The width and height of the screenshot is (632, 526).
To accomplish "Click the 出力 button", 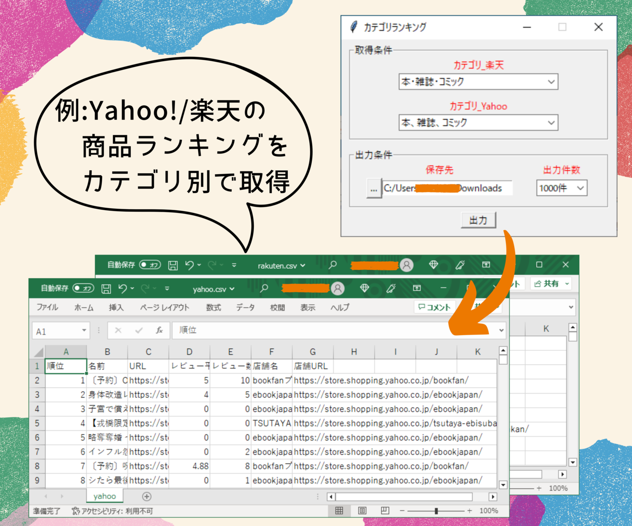I will (478, 220).
